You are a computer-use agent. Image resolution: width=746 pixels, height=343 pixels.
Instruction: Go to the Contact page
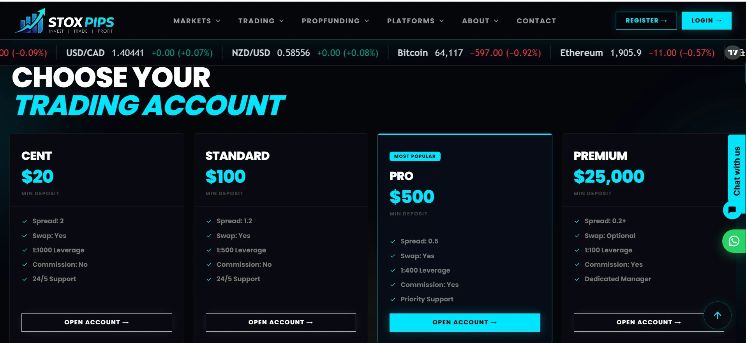(536, 21)
